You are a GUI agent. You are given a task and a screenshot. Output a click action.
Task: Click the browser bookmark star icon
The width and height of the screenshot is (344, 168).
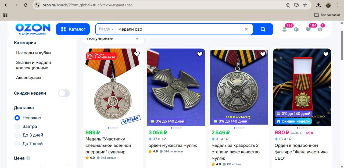click(305, 5)
